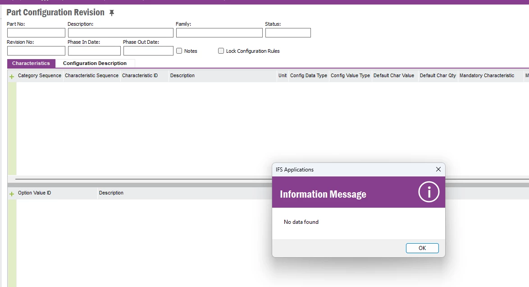
Task: Add a row in the Option Value table
Action: (x=12, y=194)
